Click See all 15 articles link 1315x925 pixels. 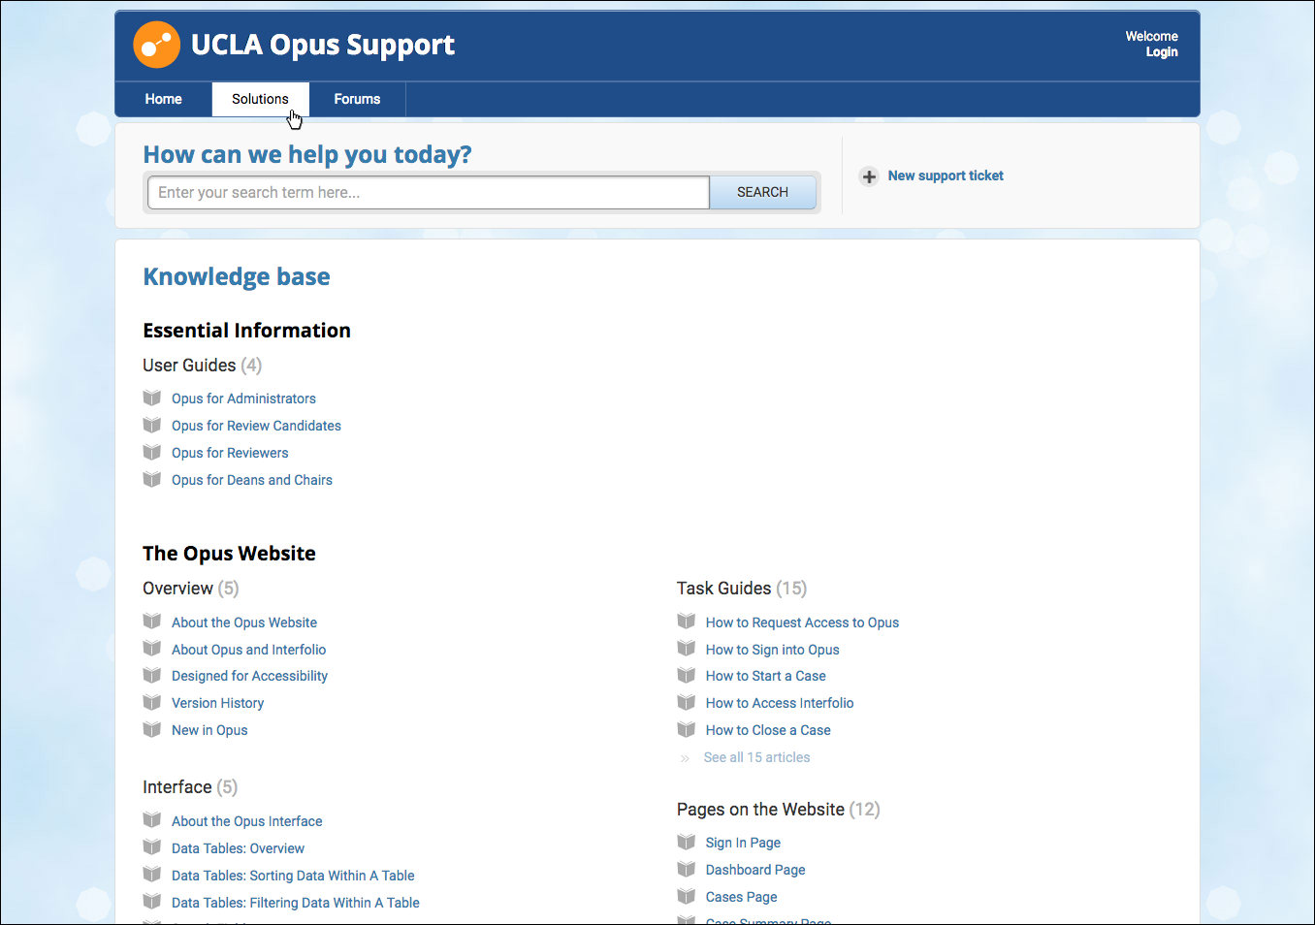tap(756, 757)
